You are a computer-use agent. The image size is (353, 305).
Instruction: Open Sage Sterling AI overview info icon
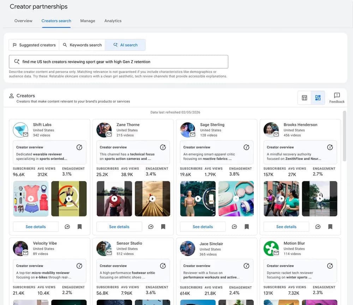(246, 147)
